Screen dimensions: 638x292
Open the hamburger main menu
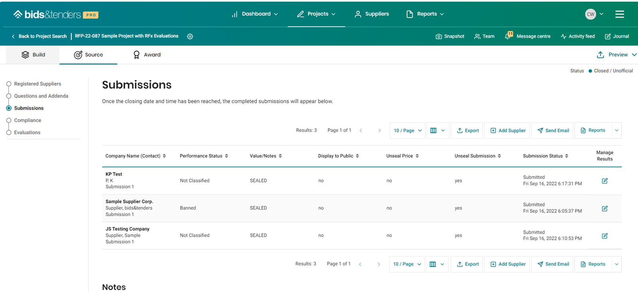[x=619, y=14]
